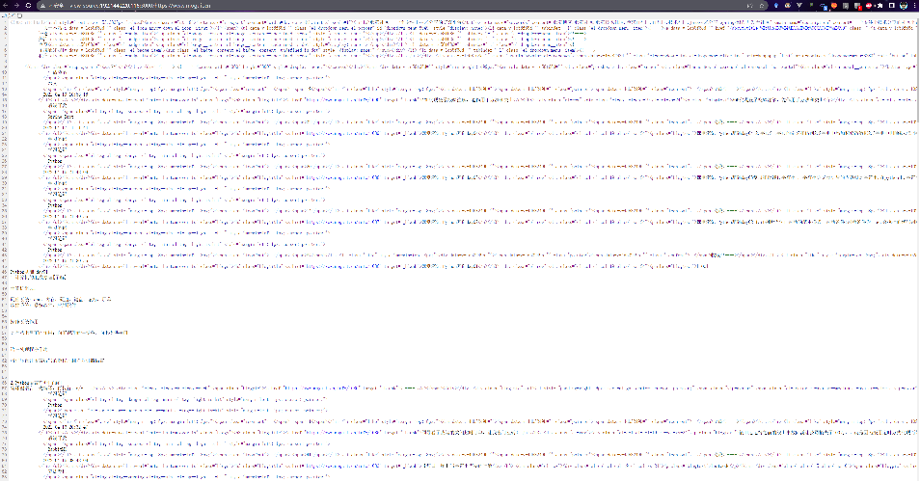Toggle the browser side panel

click(x=892, y=5)
